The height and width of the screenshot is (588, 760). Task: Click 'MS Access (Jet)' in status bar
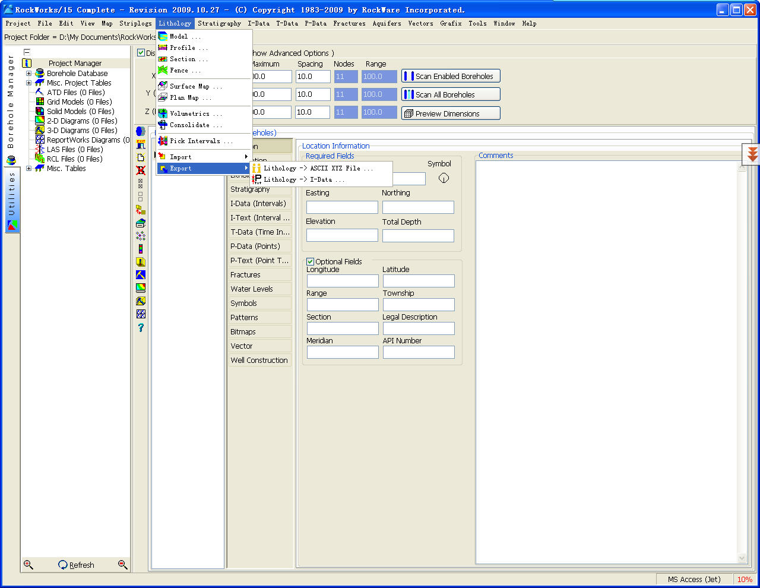point(694,580)
